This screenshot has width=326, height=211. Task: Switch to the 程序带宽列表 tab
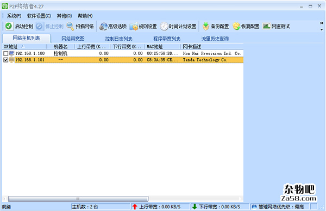click(167, 39)
